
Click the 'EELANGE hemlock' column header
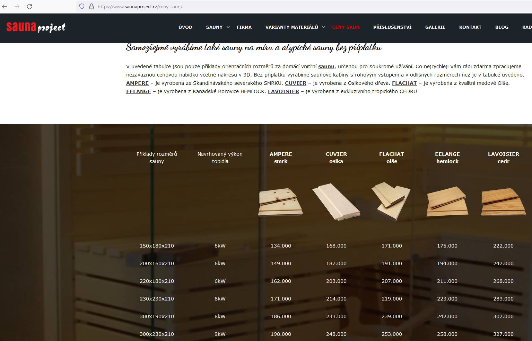447,158
